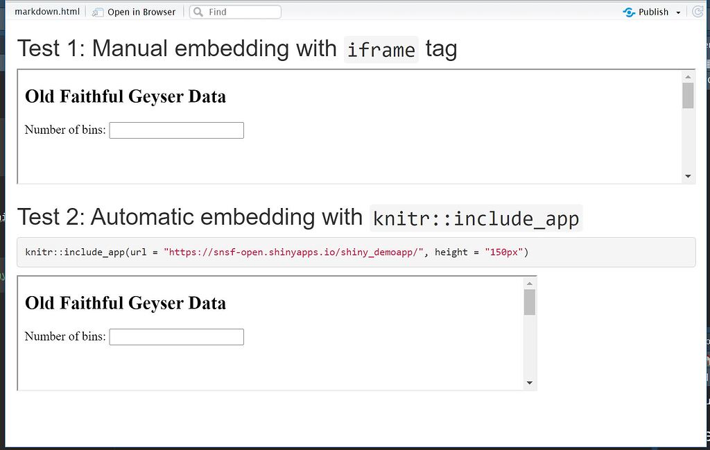Click the markdown.html file name
This screenshot has height=450, width=710.
point(47,12)
